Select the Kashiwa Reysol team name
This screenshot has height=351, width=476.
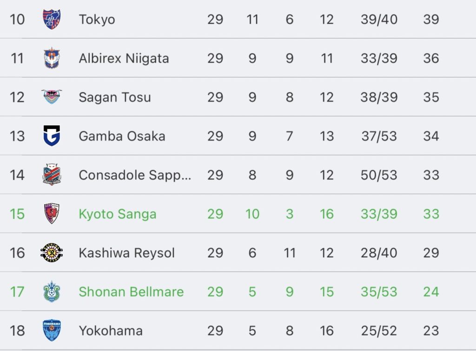[126, 253]
